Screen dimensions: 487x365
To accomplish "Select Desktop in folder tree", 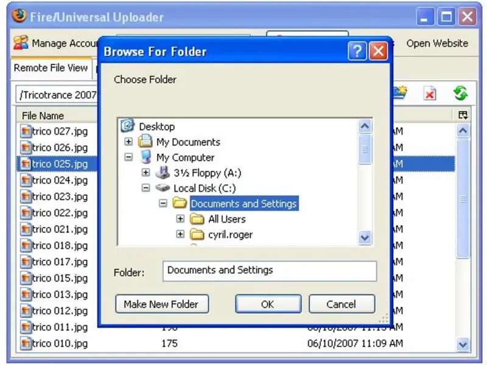I will tap(157, 127).
